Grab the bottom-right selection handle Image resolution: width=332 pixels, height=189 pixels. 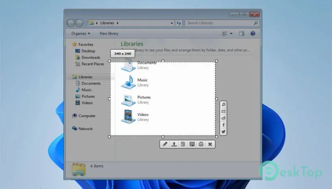217,137
